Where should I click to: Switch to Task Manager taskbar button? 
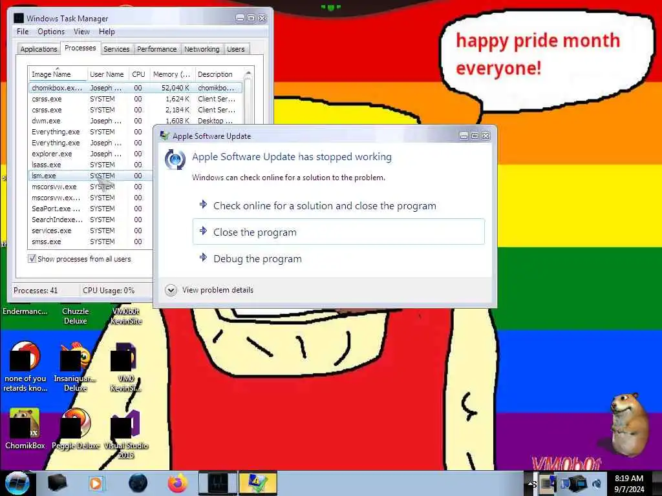tap(218, 483)
